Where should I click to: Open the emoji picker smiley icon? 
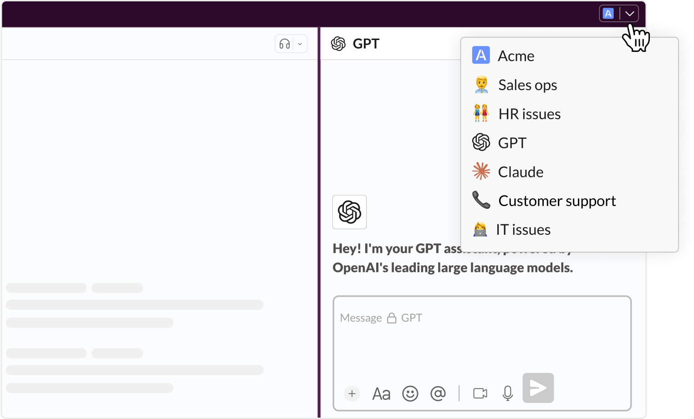click(410, 394)
